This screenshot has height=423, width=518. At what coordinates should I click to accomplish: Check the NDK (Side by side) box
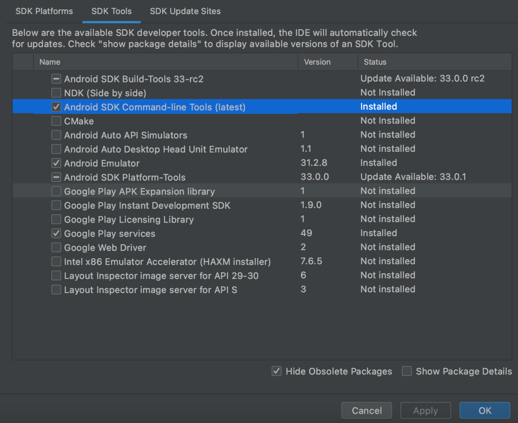(56, 93)
